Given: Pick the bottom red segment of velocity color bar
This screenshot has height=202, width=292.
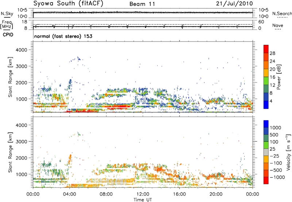Looking at the screenshot, I should [266, 180].
